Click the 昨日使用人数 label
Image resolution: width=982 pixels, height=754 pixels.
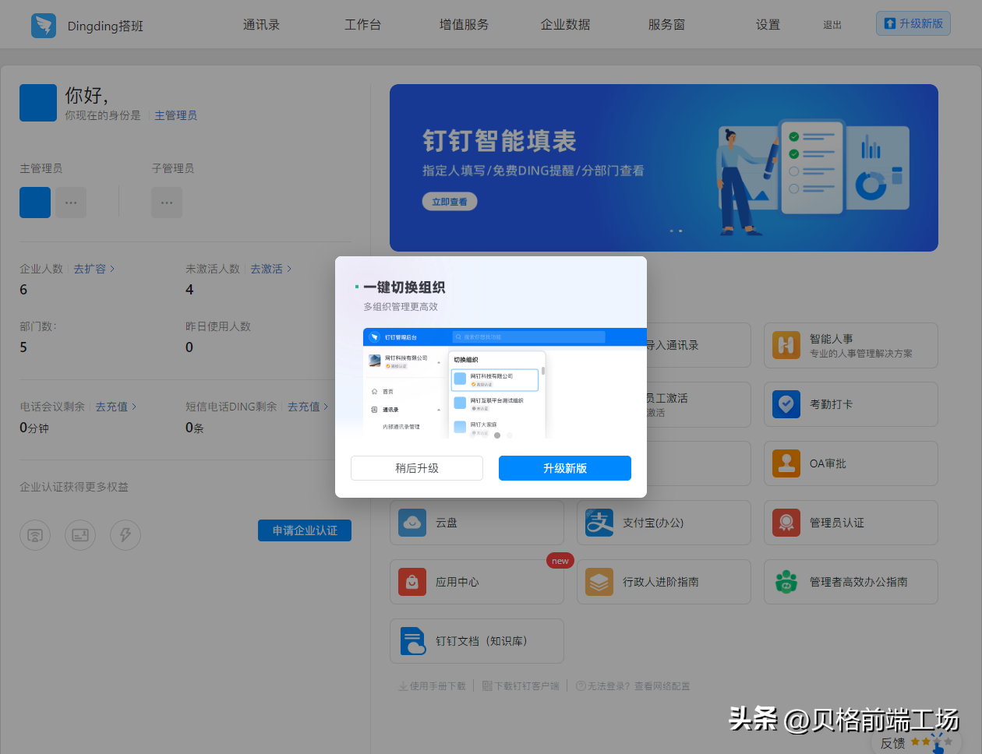click(x=218, y=326)
